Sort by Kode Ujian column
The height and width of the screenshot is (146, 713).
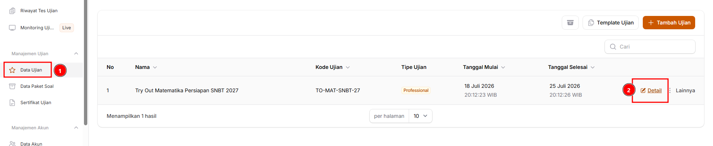pos(333,67)
